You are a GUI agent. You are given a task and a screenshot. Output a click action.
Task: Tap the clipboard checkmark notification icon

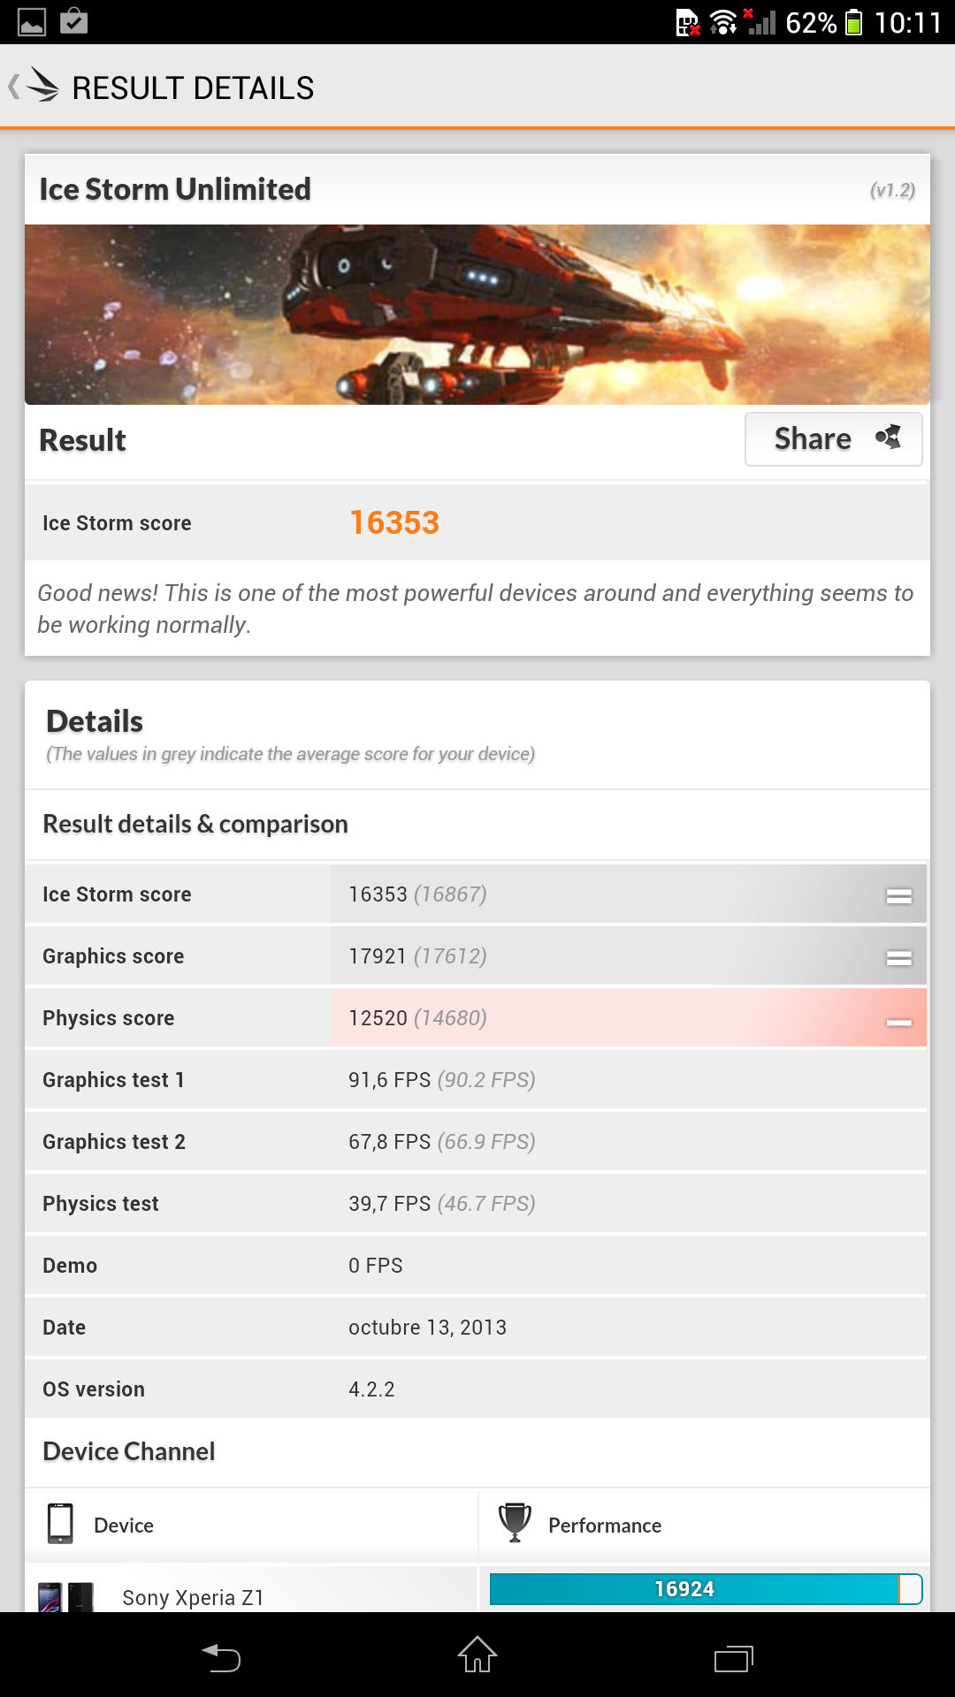point(74,21)
